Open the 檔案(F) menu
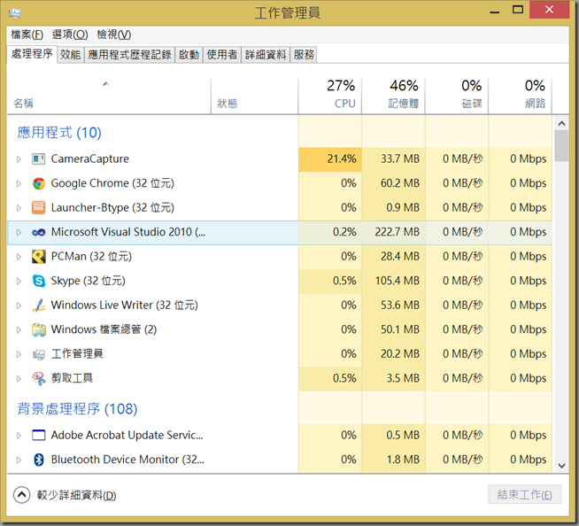Image resolution: width=579 pixels, height=526 pixels. coord(27,35)
